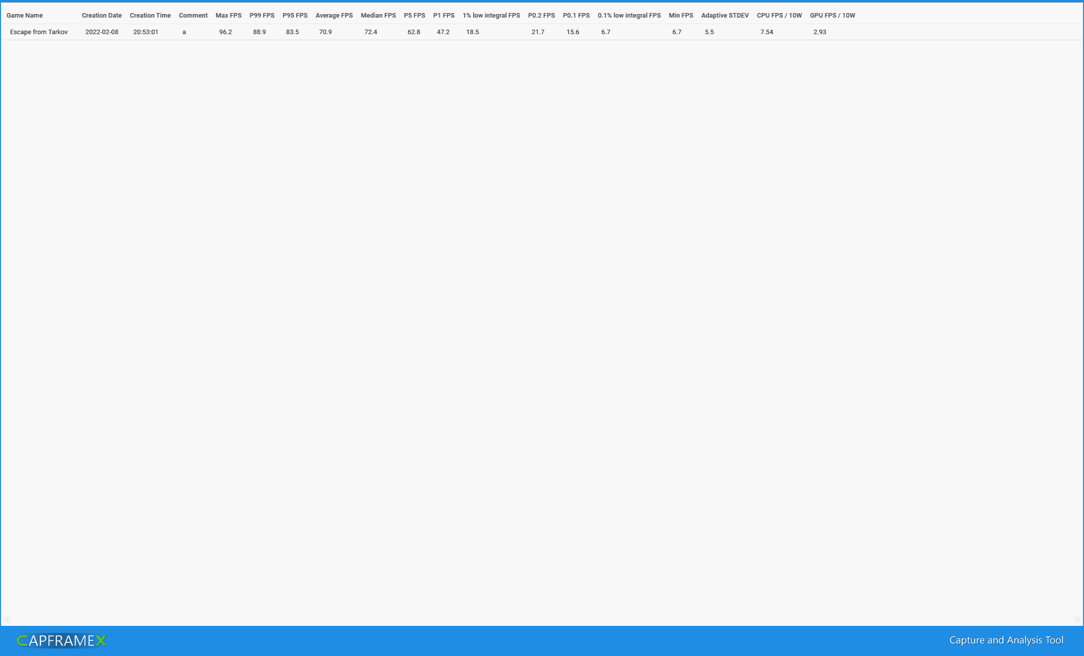Click the Min FPS column header
Viewport: 1084px width, 656px height.
click(x=681, y=16)
